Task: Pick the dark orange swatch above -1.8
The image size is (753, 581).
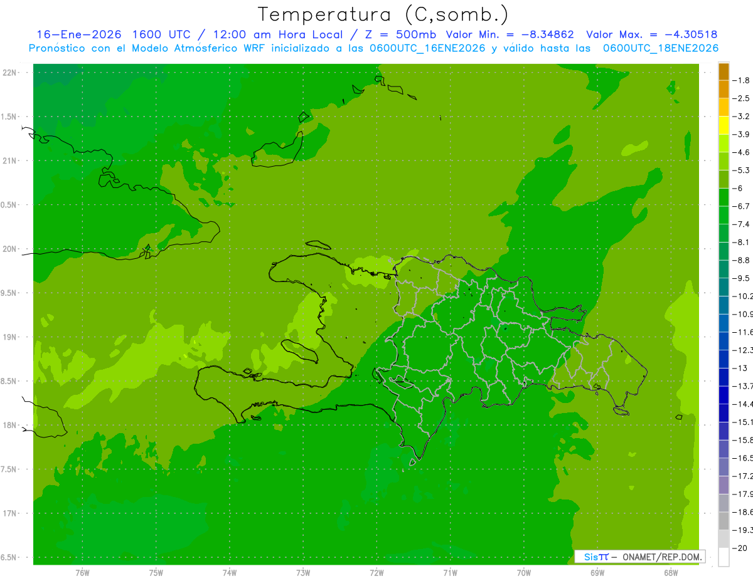Action: tap(724, 71)
